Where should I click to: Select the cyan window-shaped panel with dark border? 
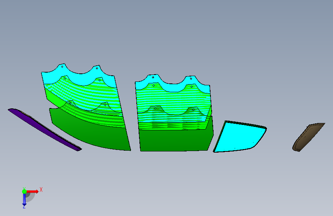[240, 137]
